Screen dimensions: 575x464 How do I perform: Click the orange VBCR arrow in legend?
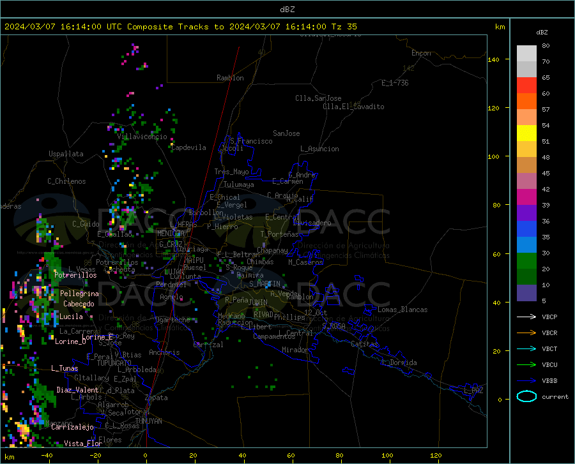526,333
